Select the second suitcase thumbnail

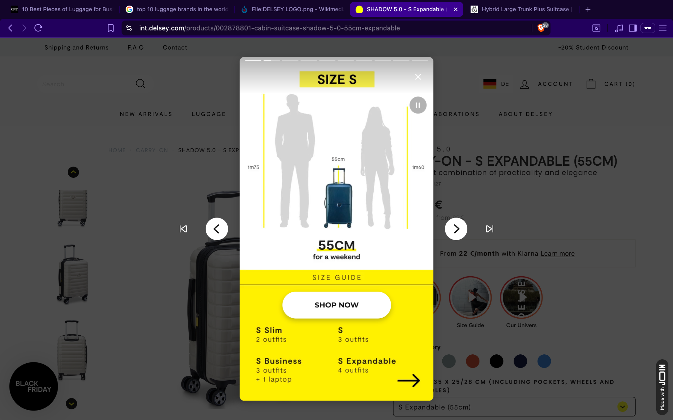[73, 274]
